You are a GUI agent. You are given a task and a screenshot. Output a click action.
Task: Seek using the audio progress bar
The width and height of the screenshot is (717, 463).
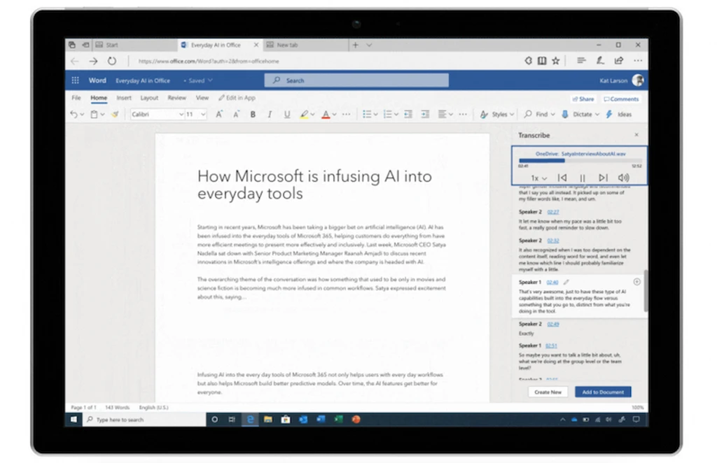(x=580, y=161)
